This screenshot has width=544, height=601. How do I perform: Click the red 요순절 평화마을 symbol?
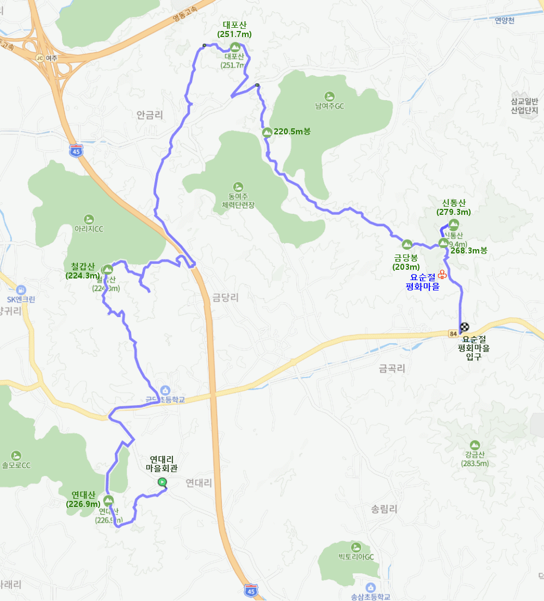(442, 275)
